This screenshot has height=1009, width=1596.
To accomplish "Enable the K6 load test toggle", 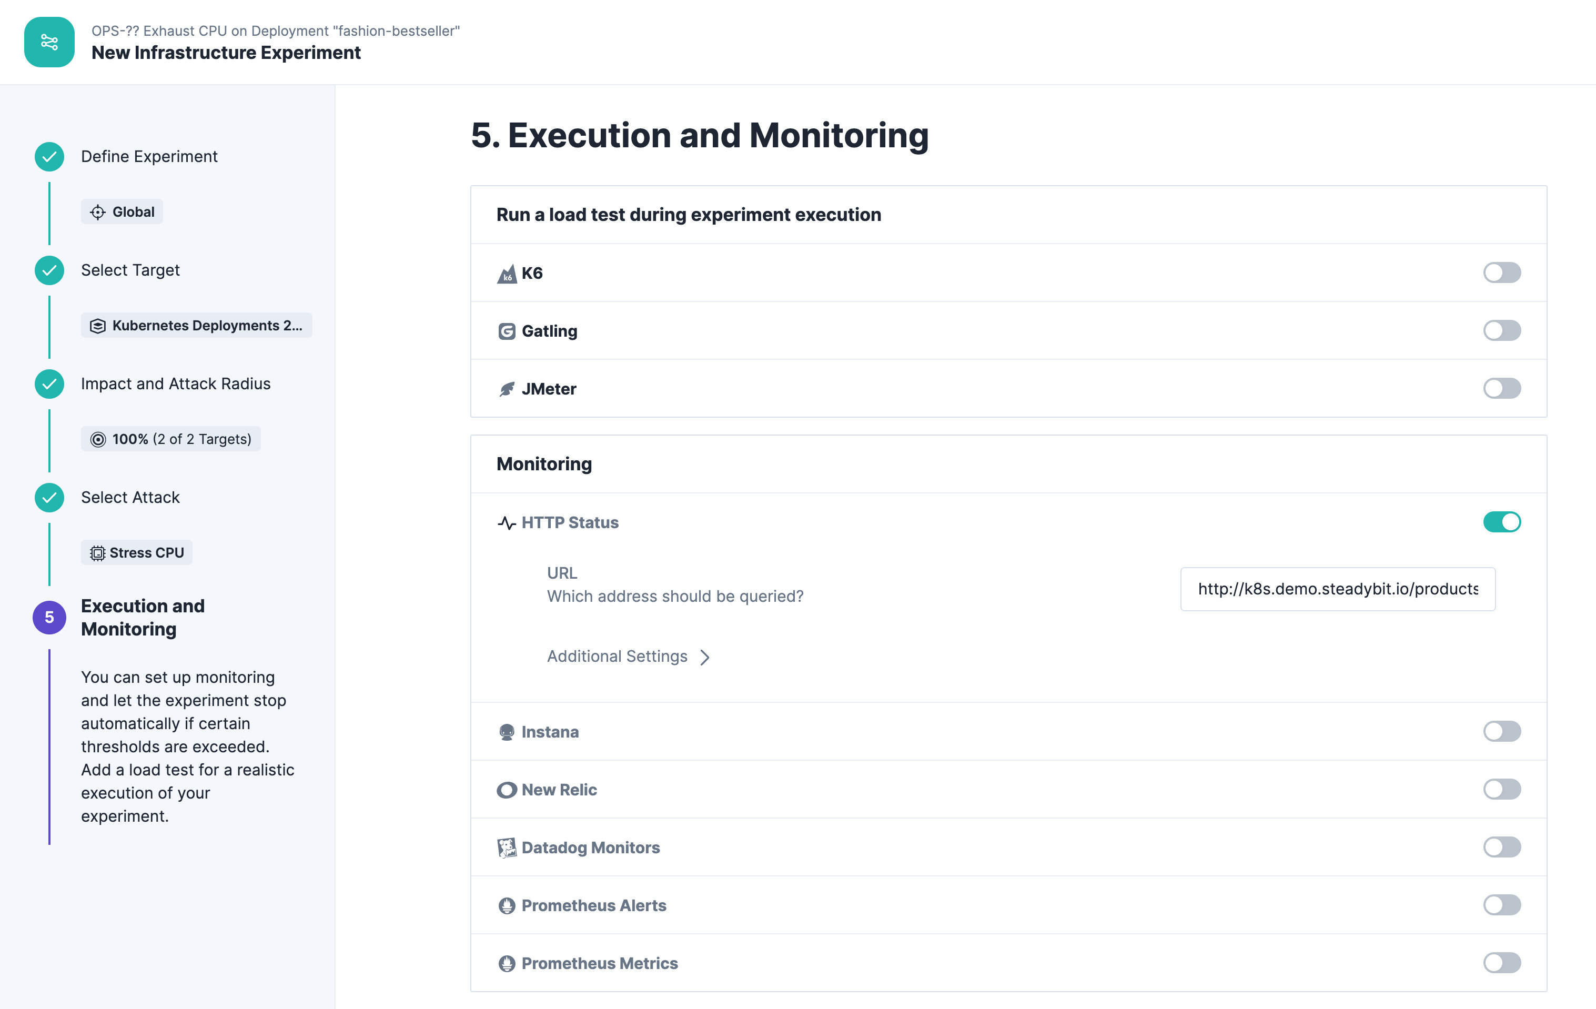I will [x=1501, y=273].
